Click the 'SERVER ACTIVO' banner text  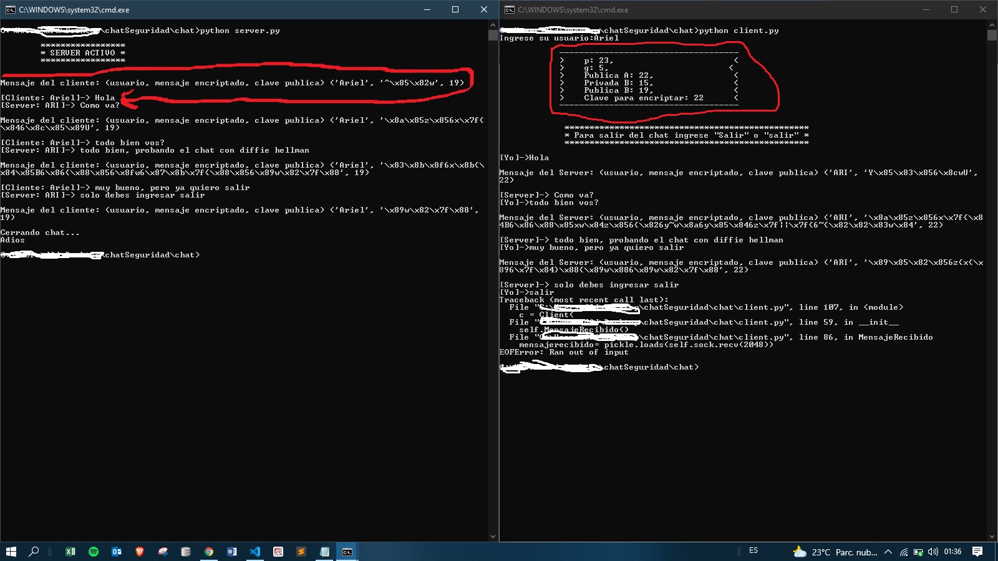[83, 53]
